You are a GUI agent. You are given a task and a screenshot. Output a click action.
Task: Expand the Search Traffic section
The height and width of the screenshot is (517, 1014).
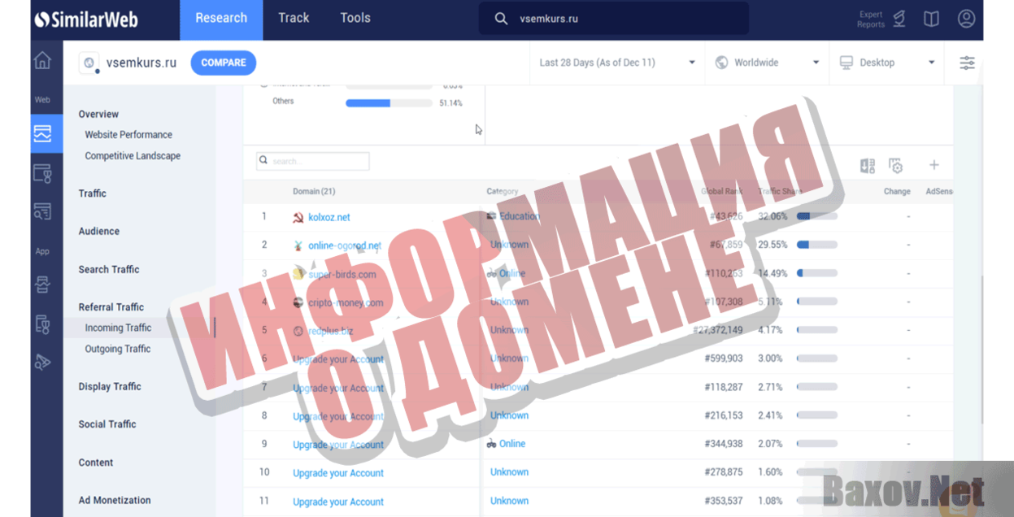[x=108, y=270]
